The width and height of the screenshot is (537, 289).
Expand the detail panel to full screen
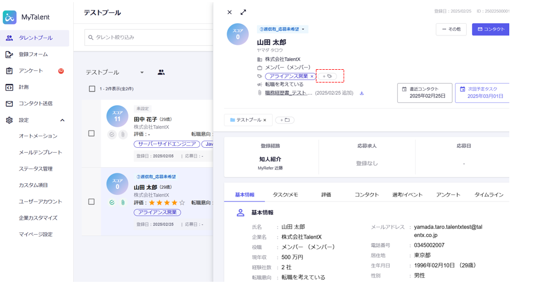(243, 12)
